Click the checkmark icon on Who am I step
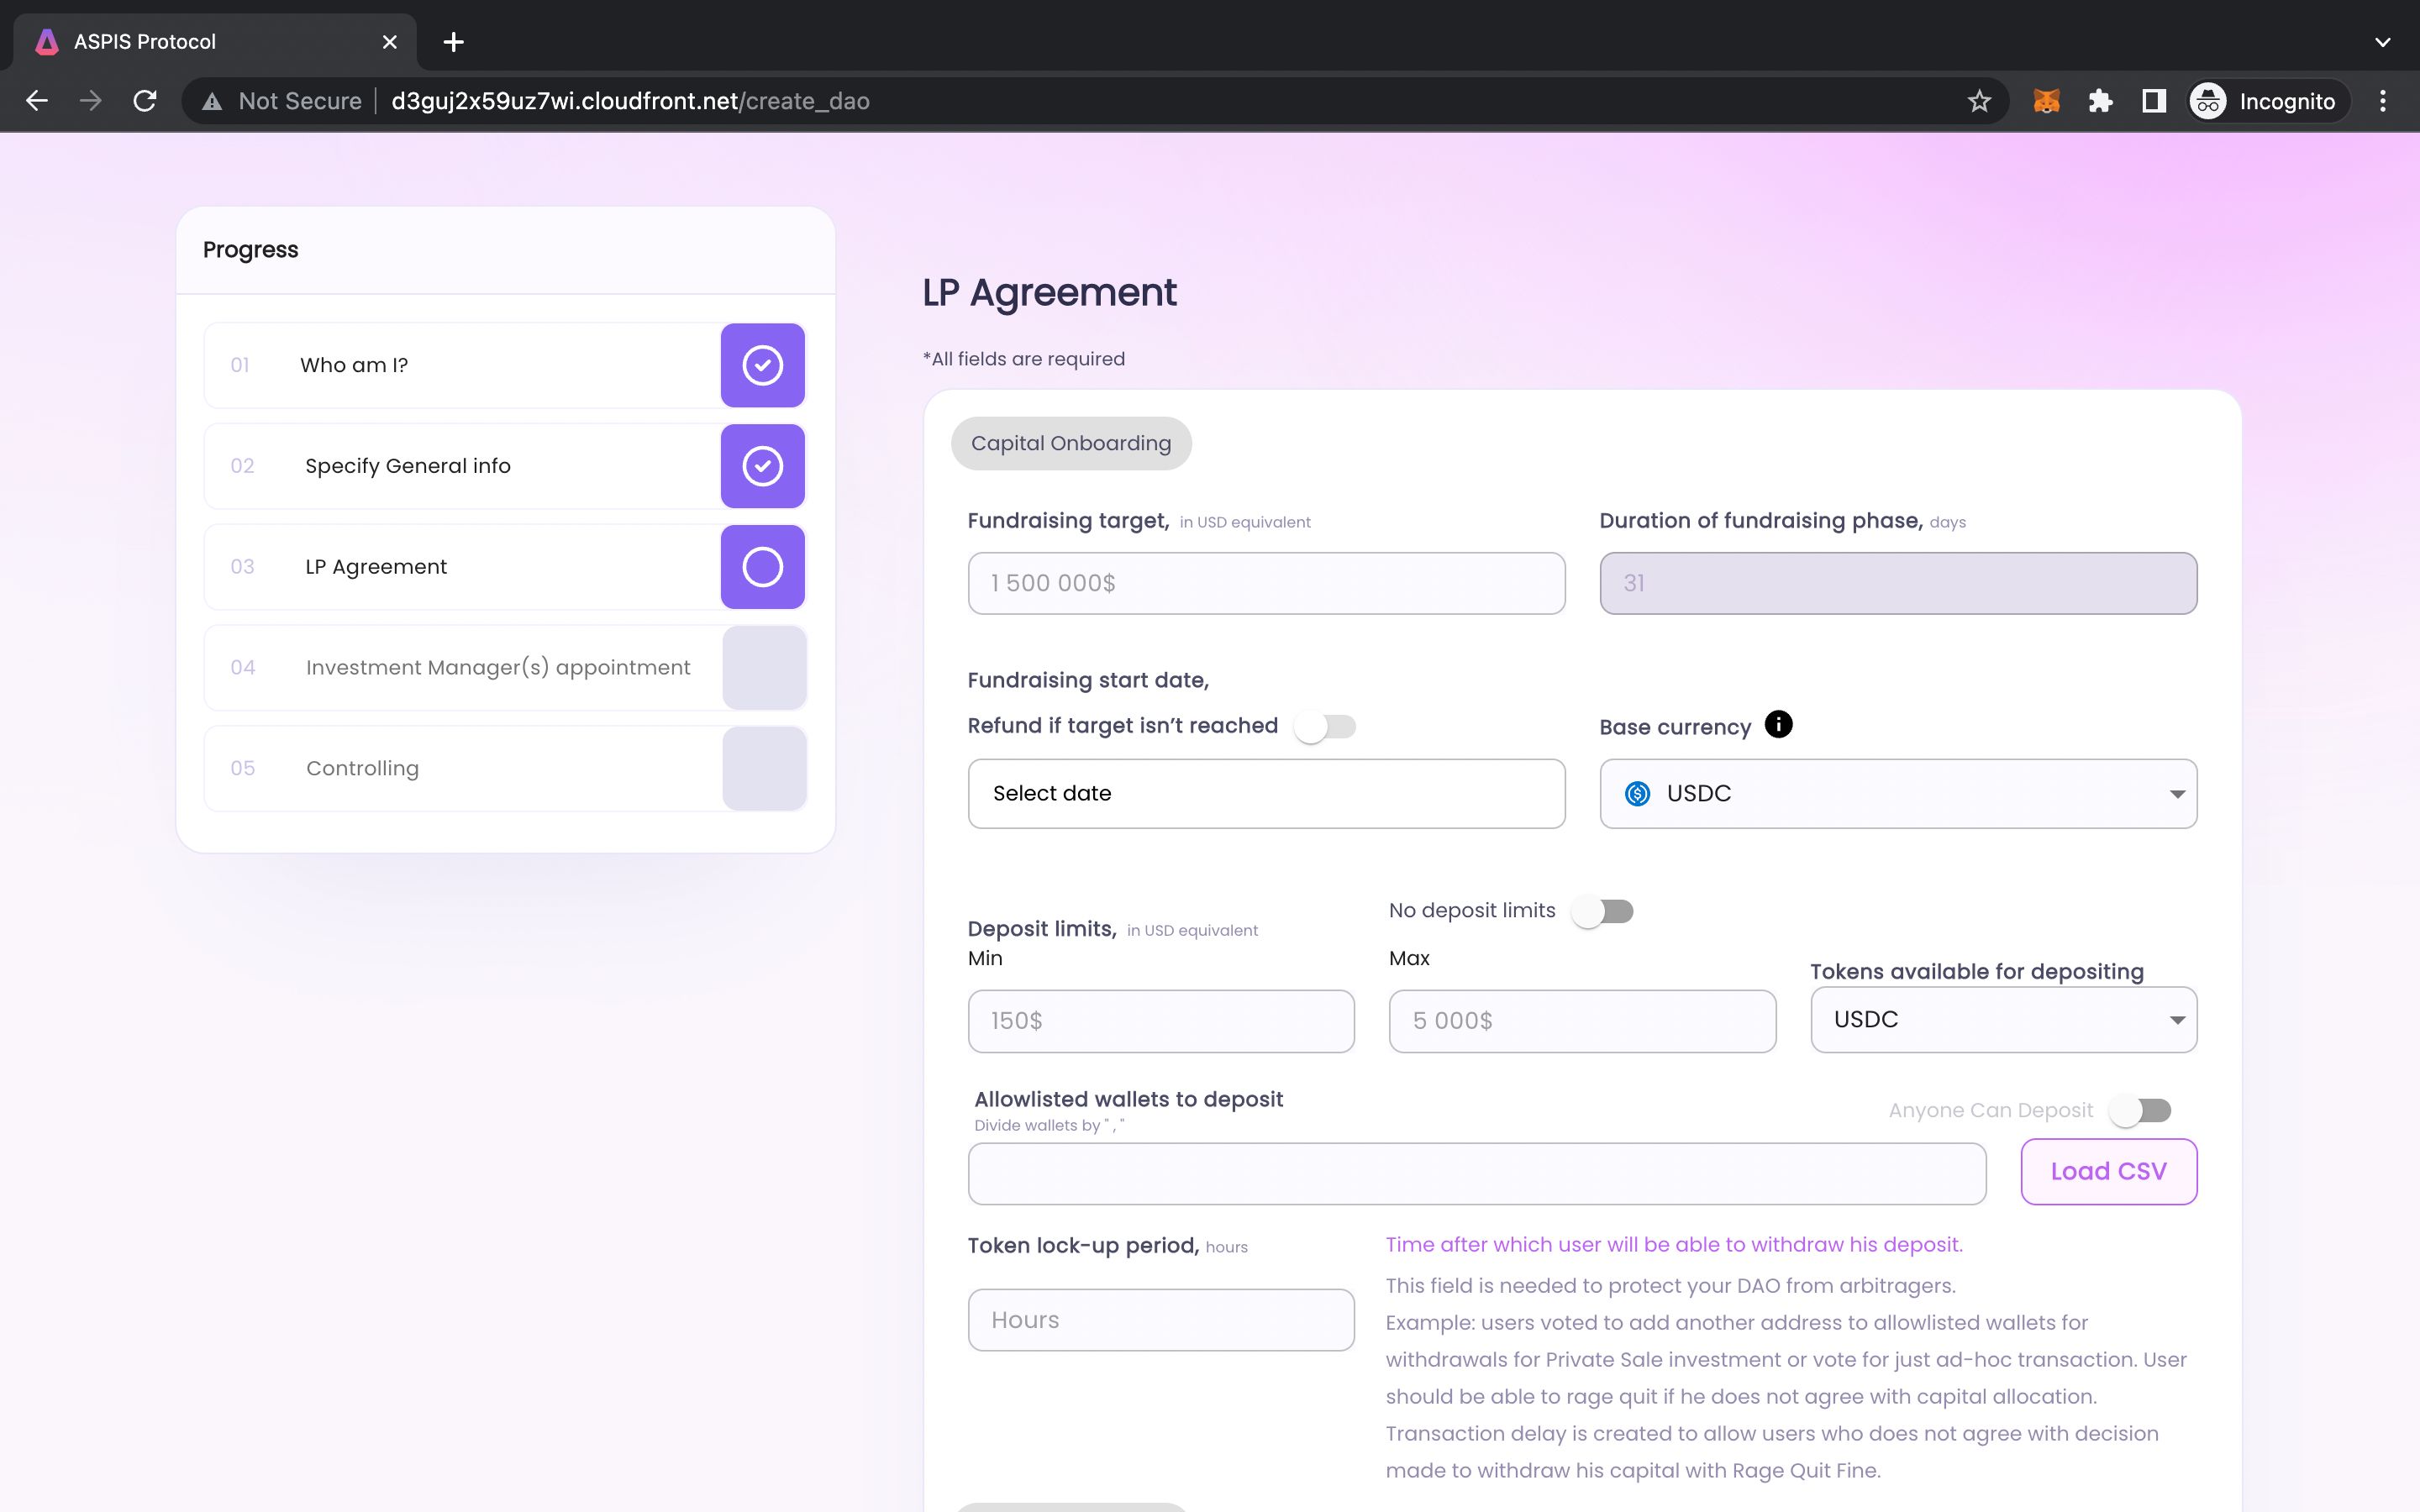Screen dimensions: 2420x1512 click(x=763, y=364)
